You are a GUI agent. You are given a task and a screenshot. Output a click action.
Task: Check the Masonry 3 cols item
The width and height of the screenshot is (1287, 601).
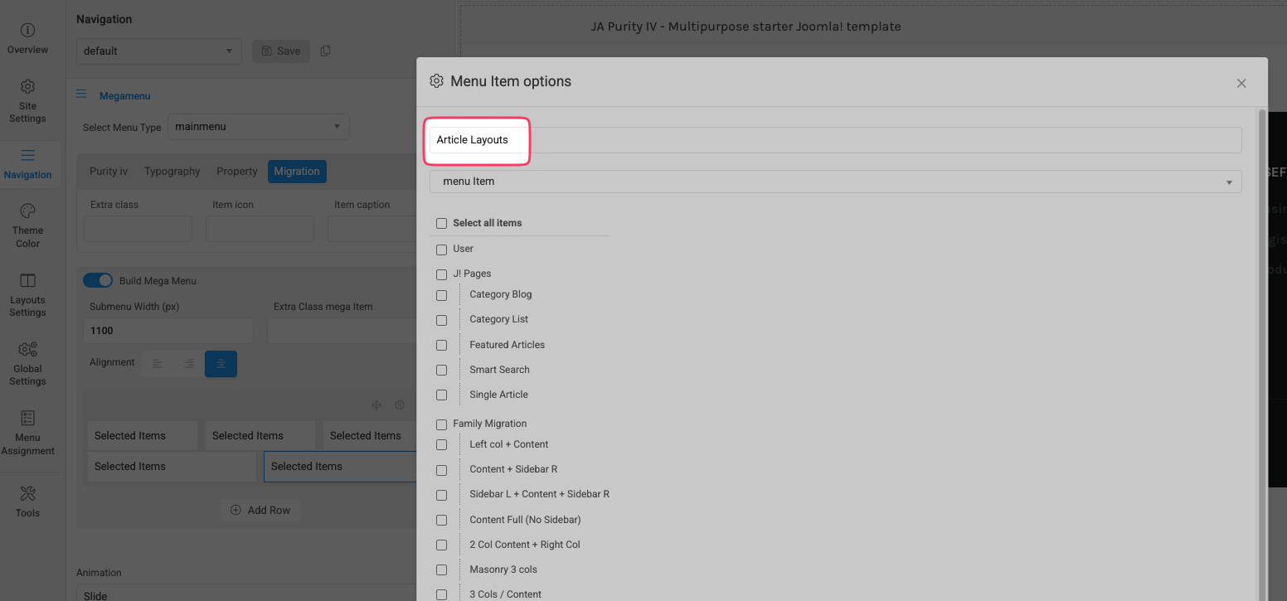(441, 569)
